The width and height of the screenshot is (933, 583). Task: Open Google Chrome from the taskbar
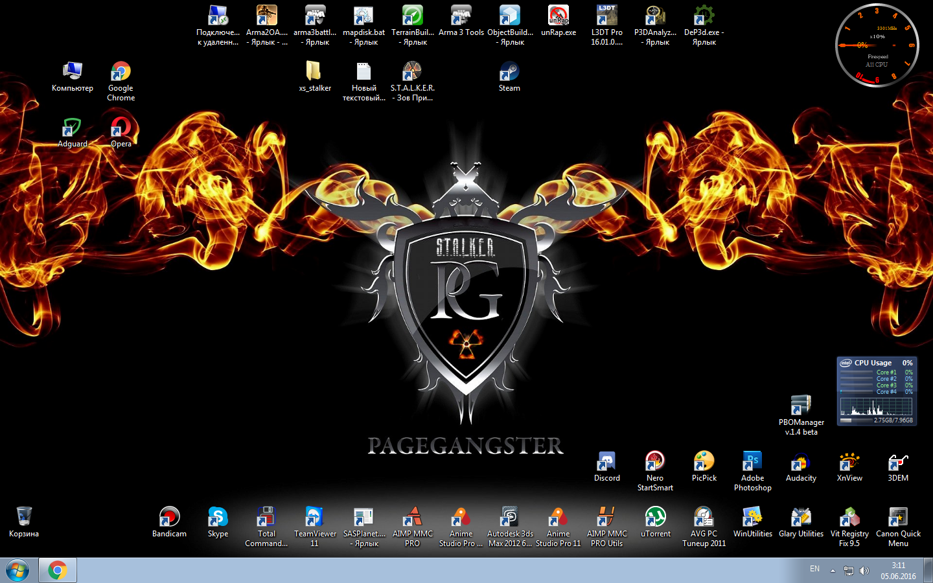coord(58,571)
